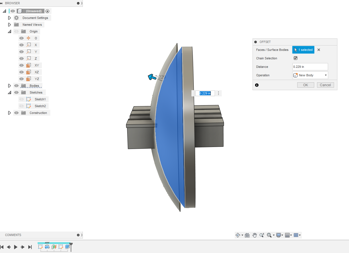Expand the Construction folder

pyautogui.click(x=9, y=113)
